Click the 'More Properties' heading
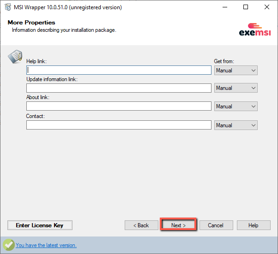 [31, 23]
